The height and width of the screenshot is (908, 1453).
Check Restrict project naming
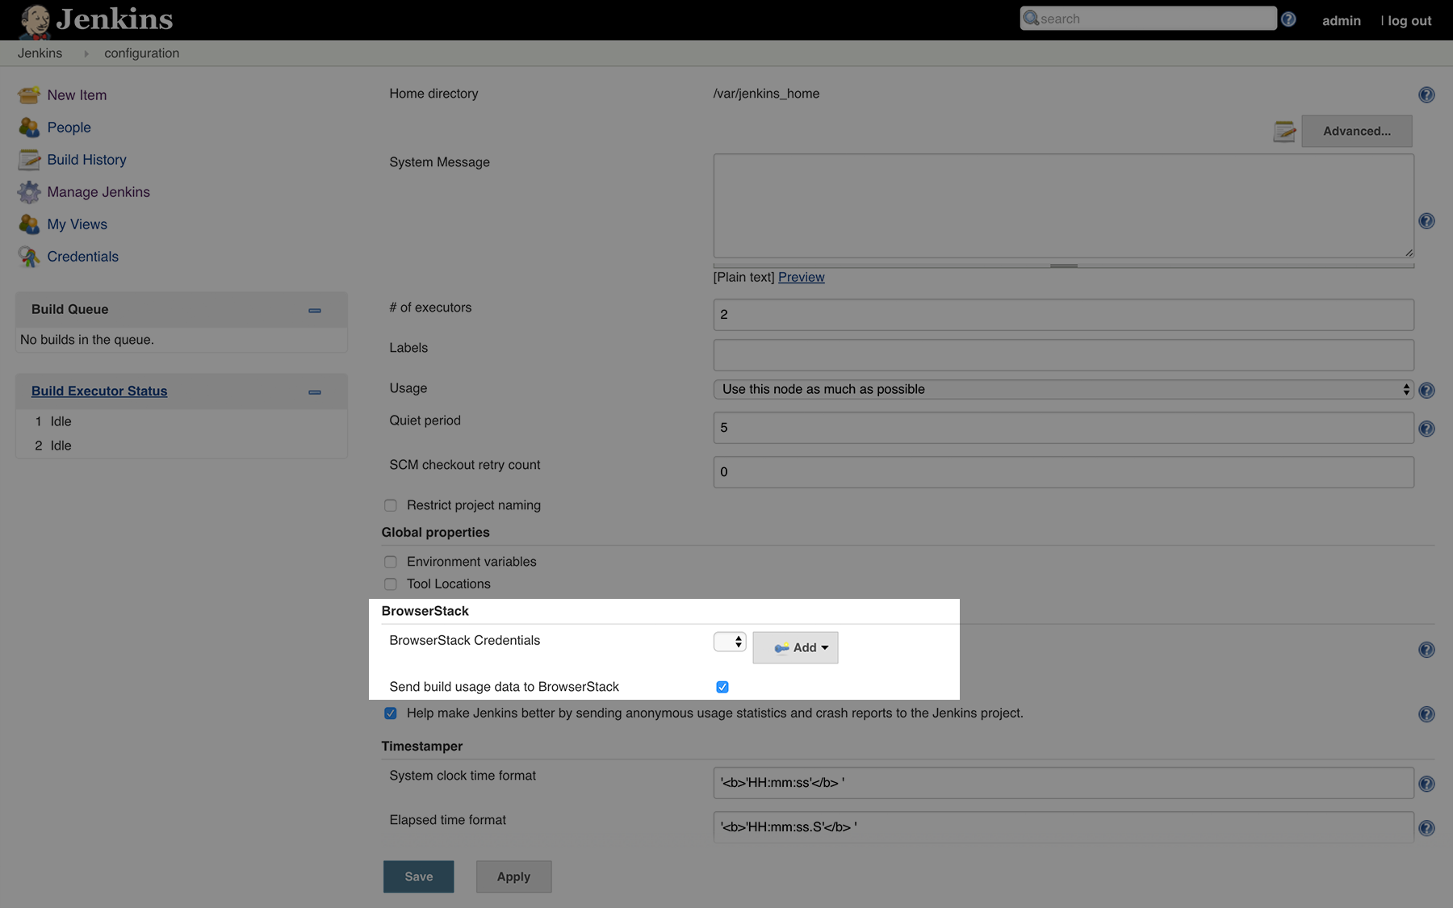(391, 505)
